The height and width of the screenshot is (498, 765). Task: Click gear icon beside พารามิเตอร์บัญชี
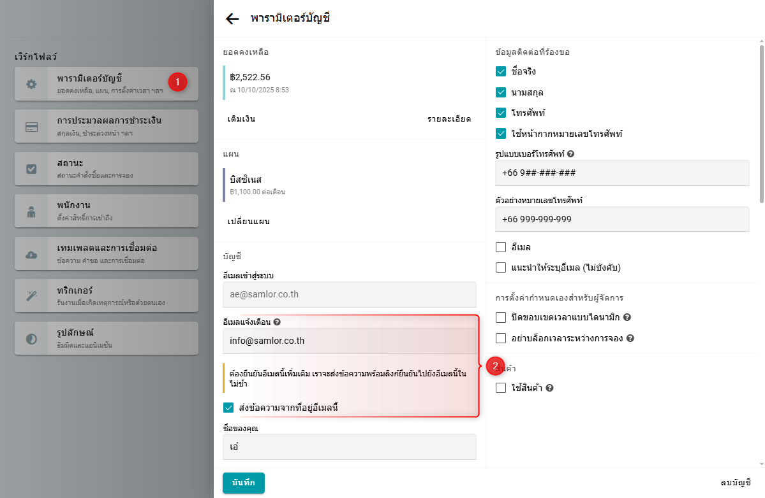[31, 84]
